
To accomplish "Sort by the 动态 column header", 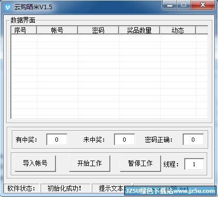I will (x=177, y=30).
